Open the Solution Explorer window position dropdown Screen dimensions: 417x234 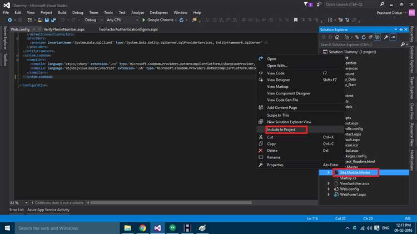click(x=396, y=29)
